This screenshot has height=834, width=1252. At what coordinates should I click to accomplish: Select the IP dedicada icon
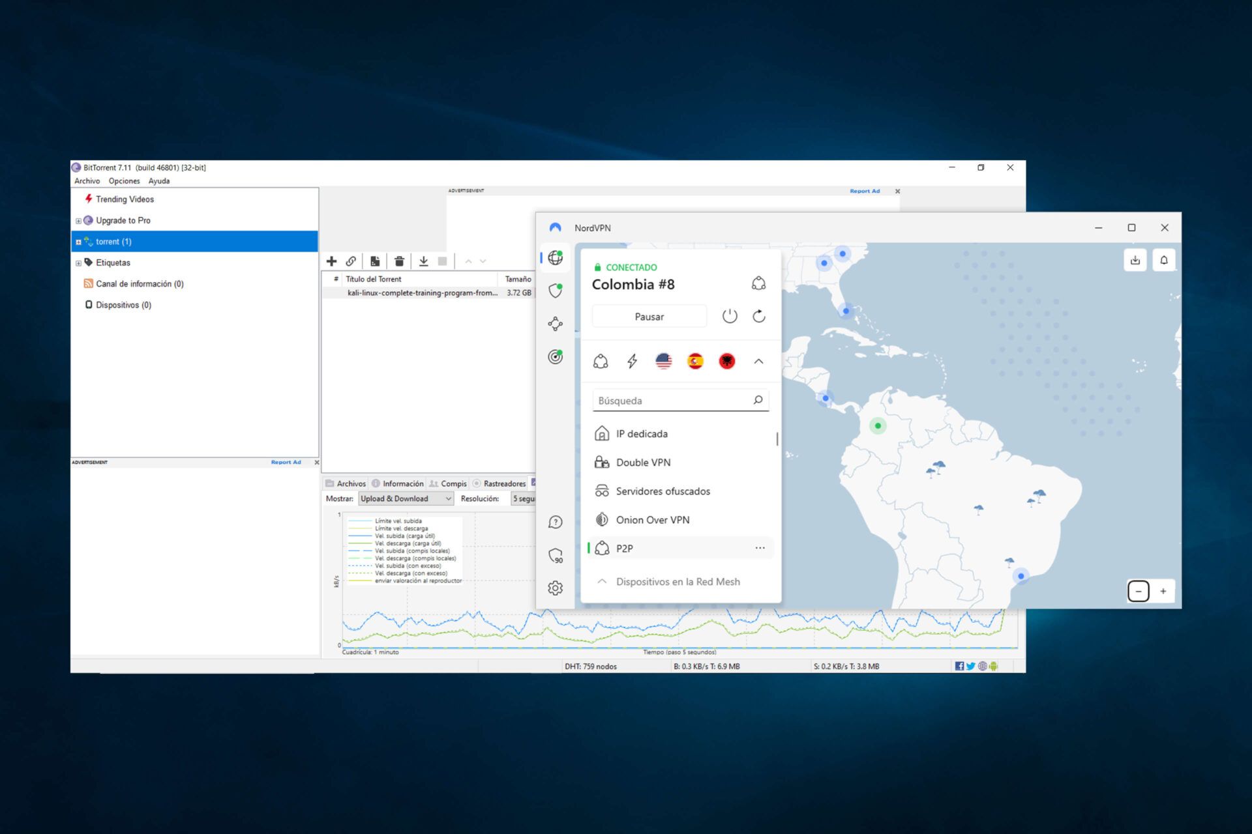(x=601, y=432)
